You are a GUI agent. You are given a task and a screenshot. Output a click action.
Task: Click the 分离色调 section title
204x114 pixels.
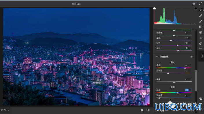pos(164,57)
